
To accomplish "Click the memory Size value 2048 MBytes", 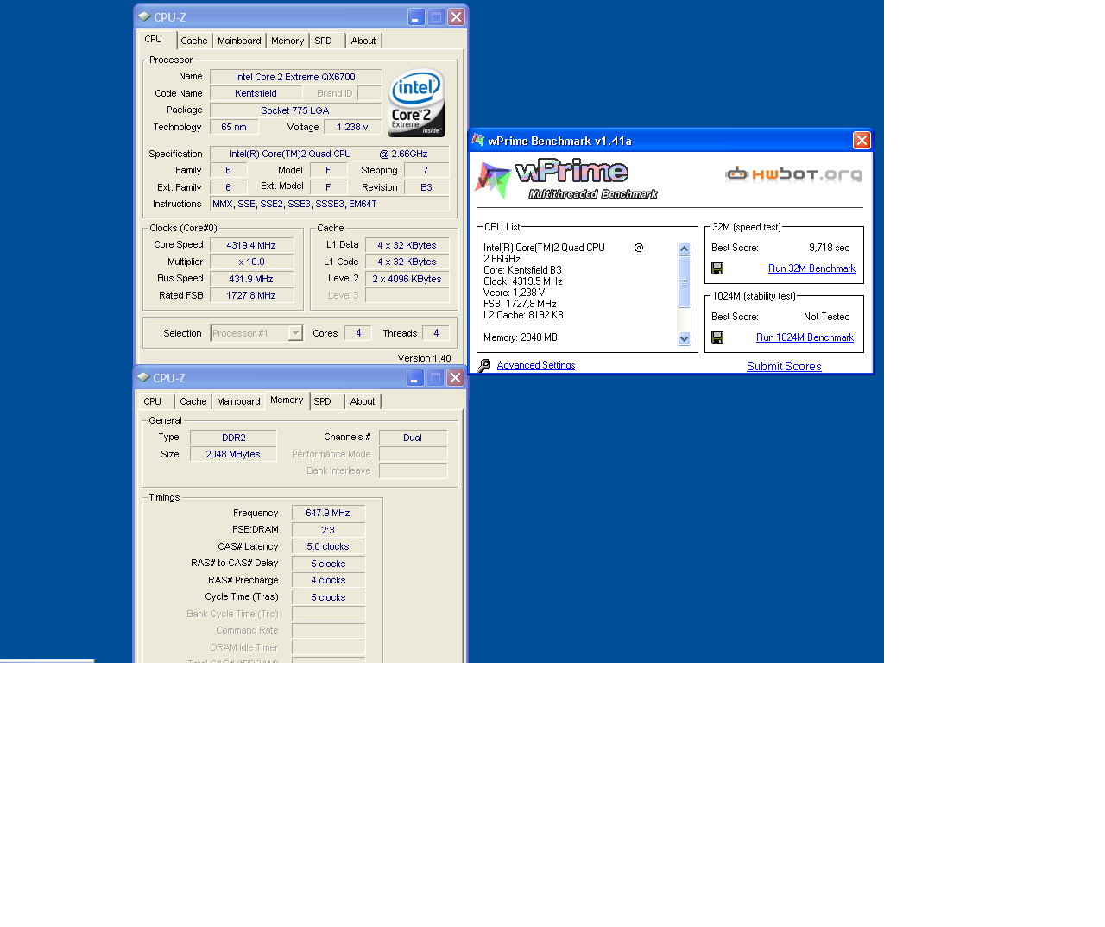I will [233, 454].
